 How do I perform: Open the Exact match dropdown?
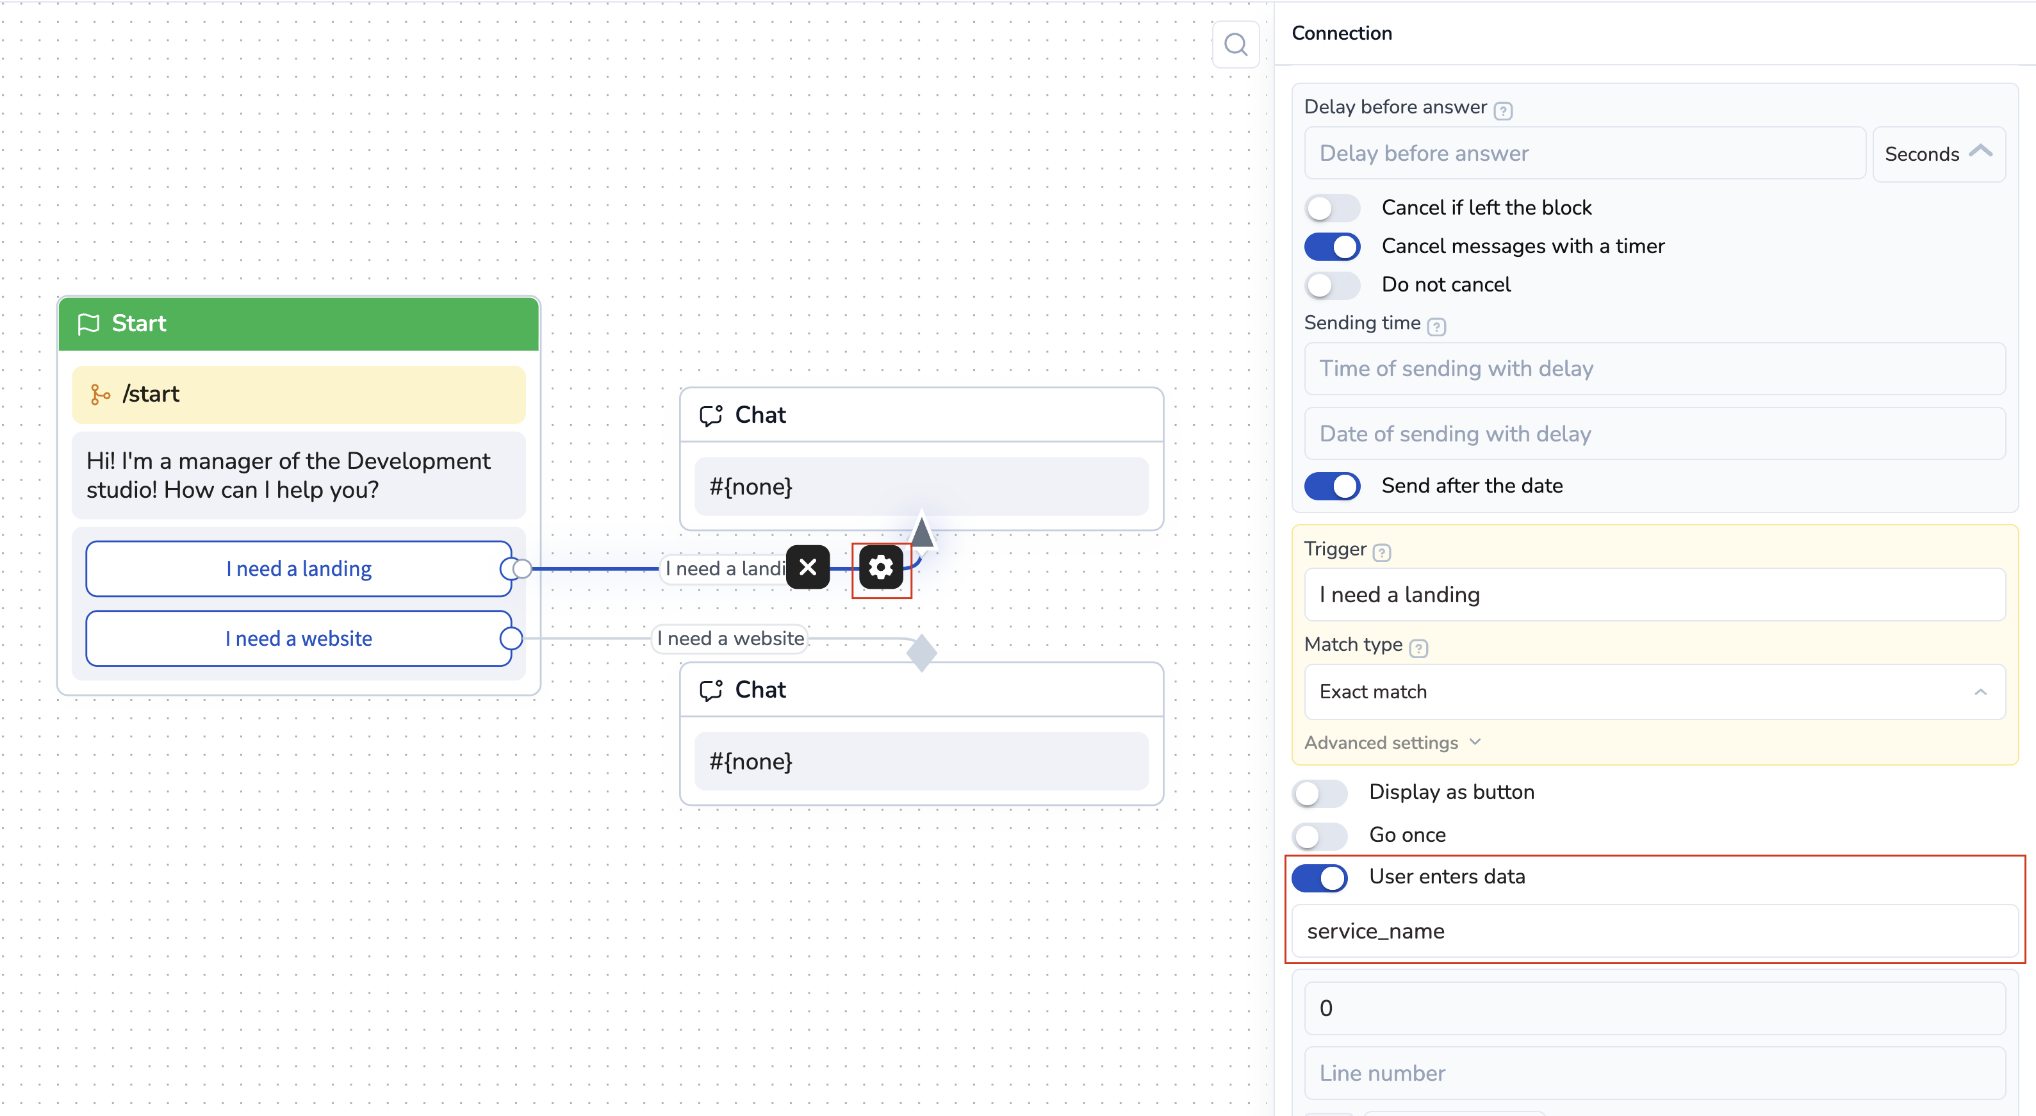[1654, 691]
